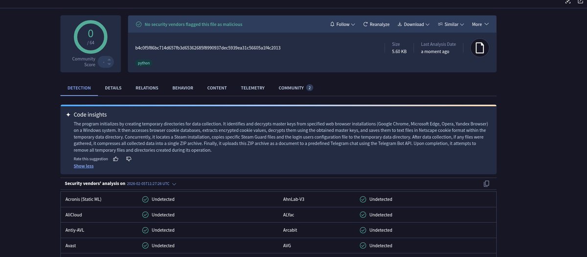The image size is (587, 257).
Task: Click the Undetected result for AhnLab-V3
Action: tap(381, 199)
